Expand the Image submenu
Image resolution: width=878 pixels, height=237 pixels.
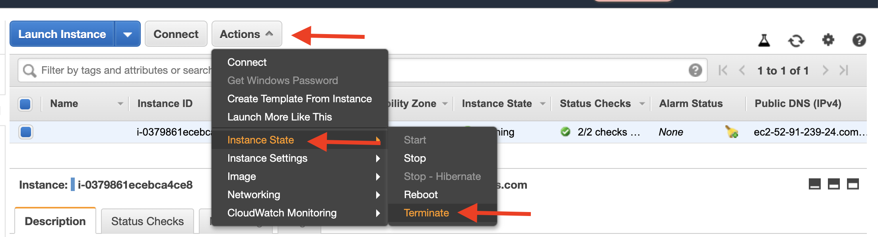[x=299, y=176]
